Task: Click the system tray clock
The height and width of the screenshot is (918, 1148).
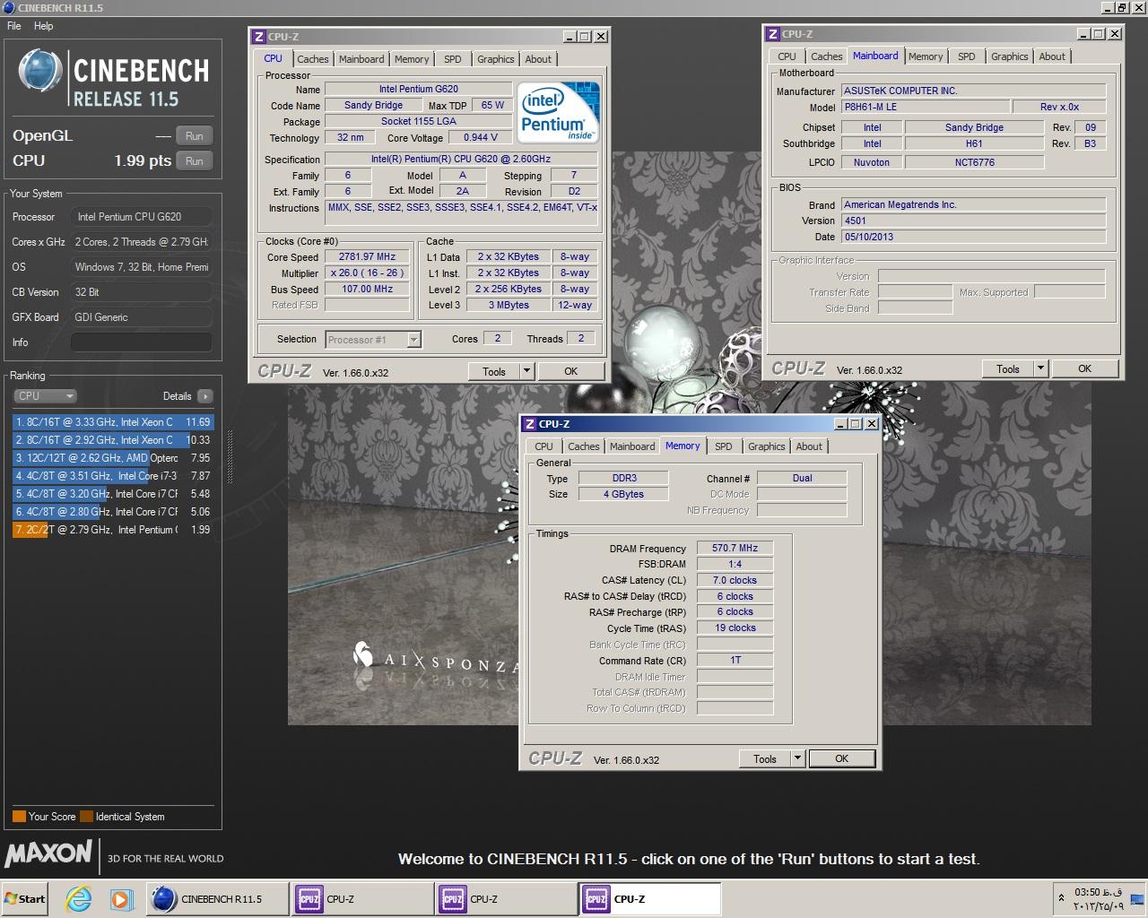Action: tap(1099, 898)
